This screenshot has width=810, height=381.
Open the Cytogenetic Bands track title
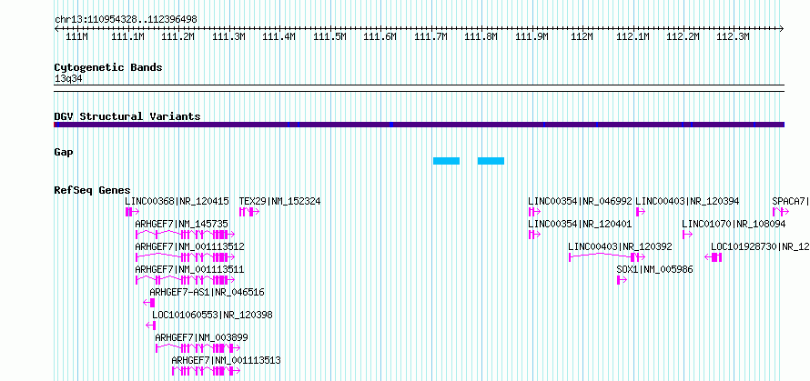(108, 67)
